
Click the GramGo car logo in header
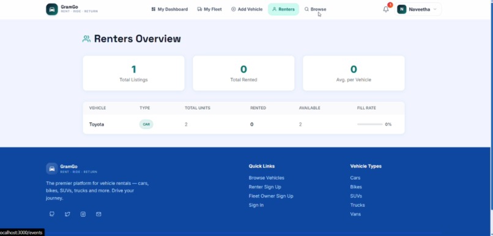pos(52,9)
